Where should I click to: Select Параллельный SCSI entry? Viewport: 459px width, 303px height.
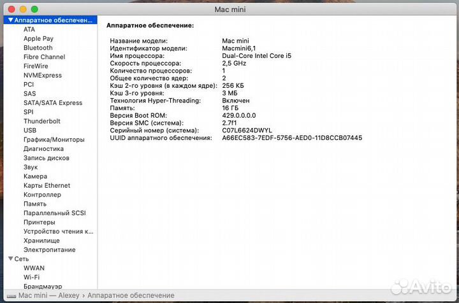tap(55, 213)
